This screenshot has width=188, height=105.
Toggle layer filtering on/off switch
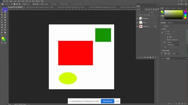pos(158,9)
